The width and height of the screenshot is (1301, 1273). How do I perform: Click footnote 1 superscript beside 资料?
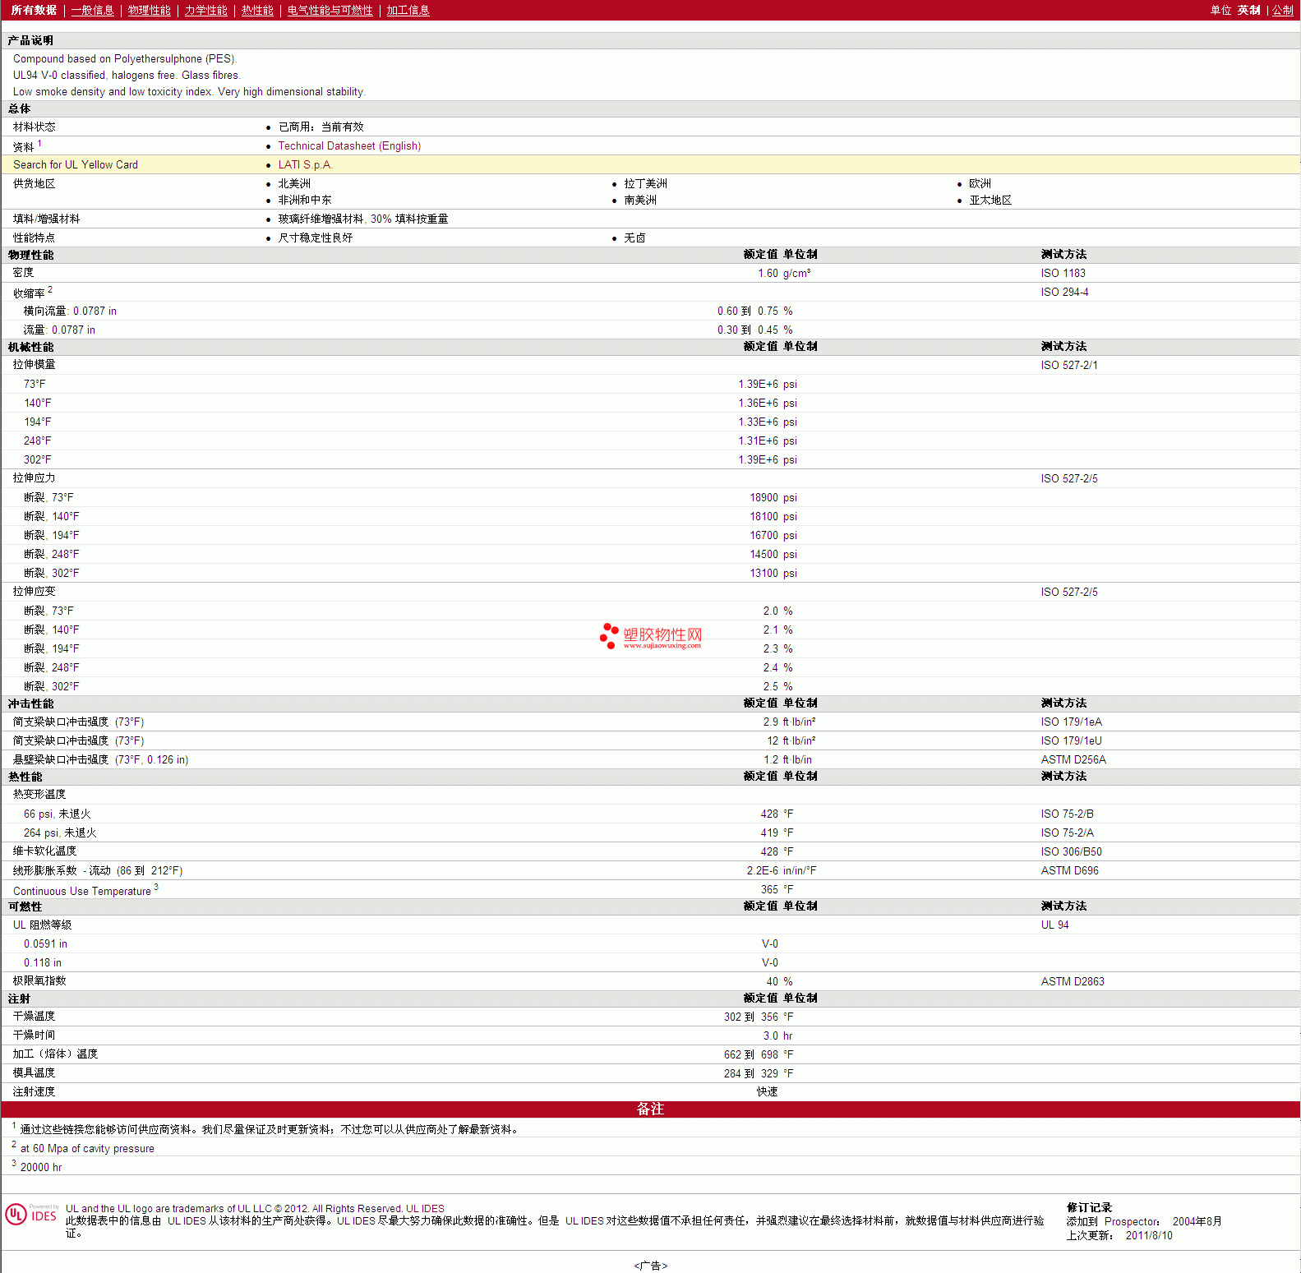39,143
